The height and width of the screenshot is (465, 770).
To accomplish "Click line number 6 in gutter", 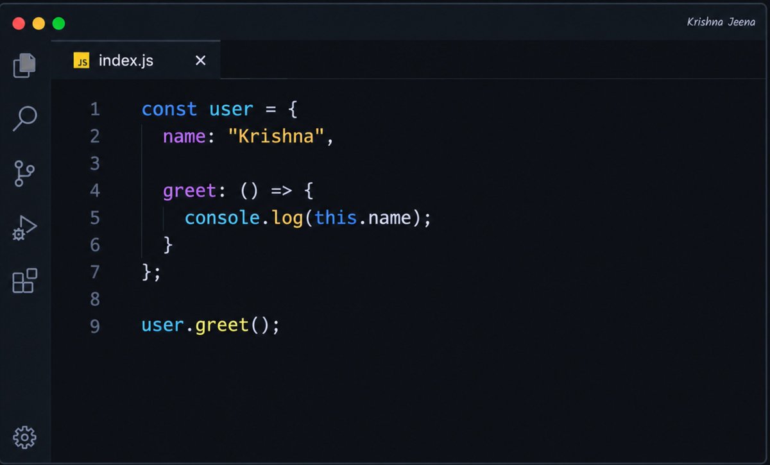I will pyautogui.click(x=95, y=245).
